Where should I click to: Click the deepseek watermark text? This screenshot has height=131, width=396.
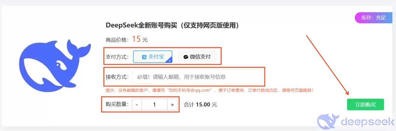click(x=367, y=121)
